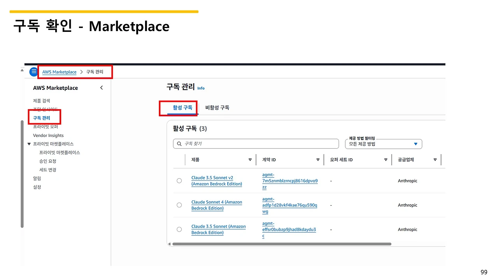Click the 구독 관리 breadcrumb text
Screen dimensions: 498x280
[x=95, y=72]
